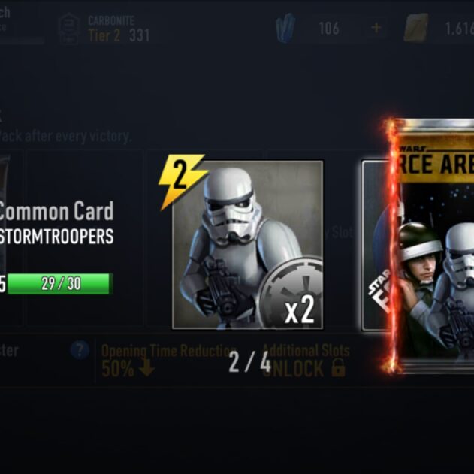This screenshot has height=474, width=474.
Task: Click the Carbonite tier badge icon
Action: (x=69, y=29)
